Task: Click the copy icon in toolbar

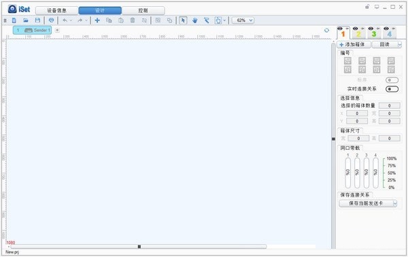Action: tap(109, 20)
